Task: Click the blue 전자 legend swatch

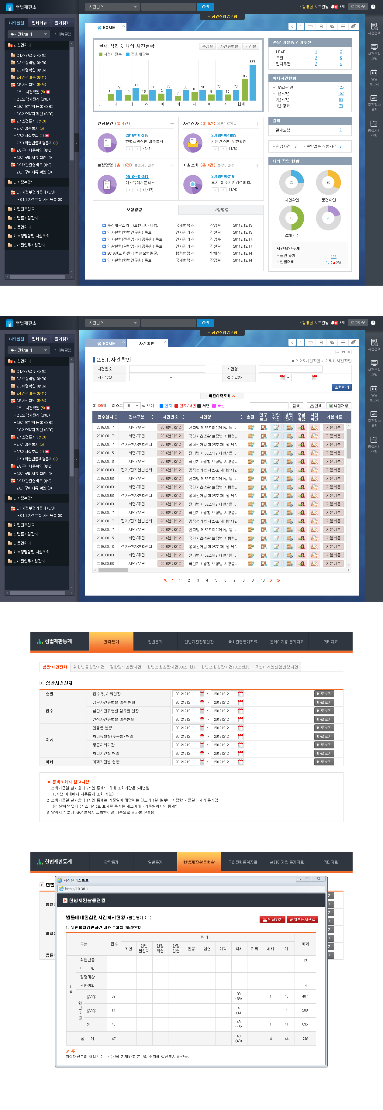Action: 161,405
